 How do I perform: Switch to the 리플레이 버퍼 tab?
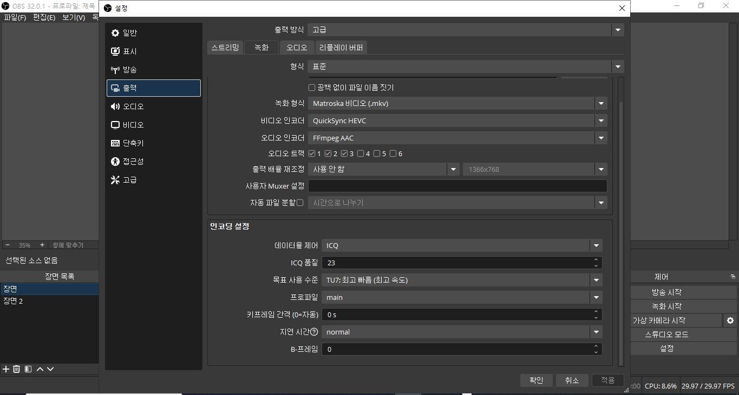pos(341,48)
